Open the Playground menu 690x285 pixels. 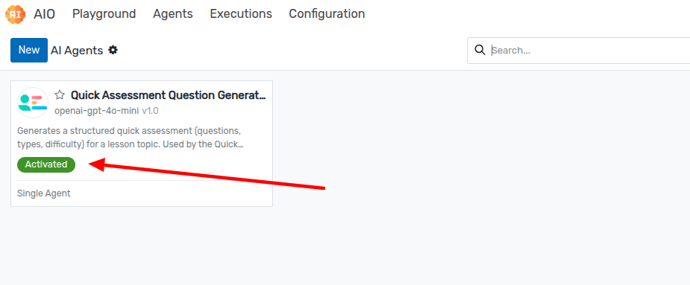[x=104, y=14]
